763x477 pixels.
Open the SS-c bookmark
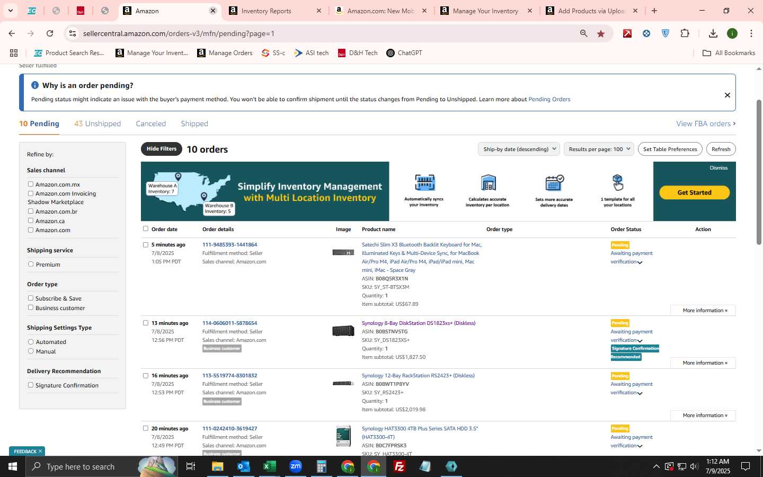(273, 53)
